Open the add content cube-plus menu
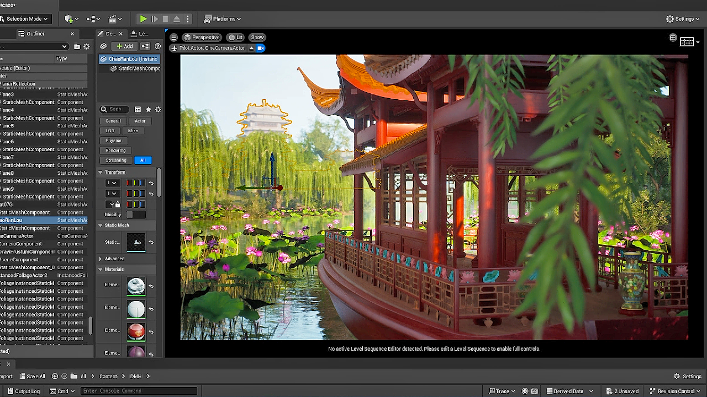 coord(72,19)
